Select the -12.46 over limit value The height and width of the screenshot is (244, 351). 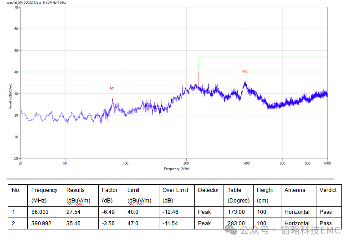point(171,212)
